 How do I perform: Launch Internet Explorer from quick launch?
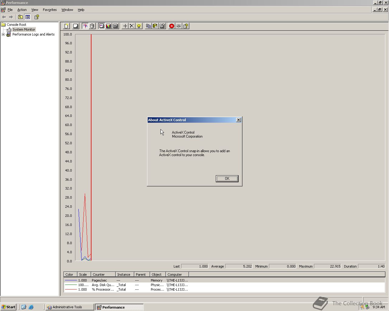point(31,307)
